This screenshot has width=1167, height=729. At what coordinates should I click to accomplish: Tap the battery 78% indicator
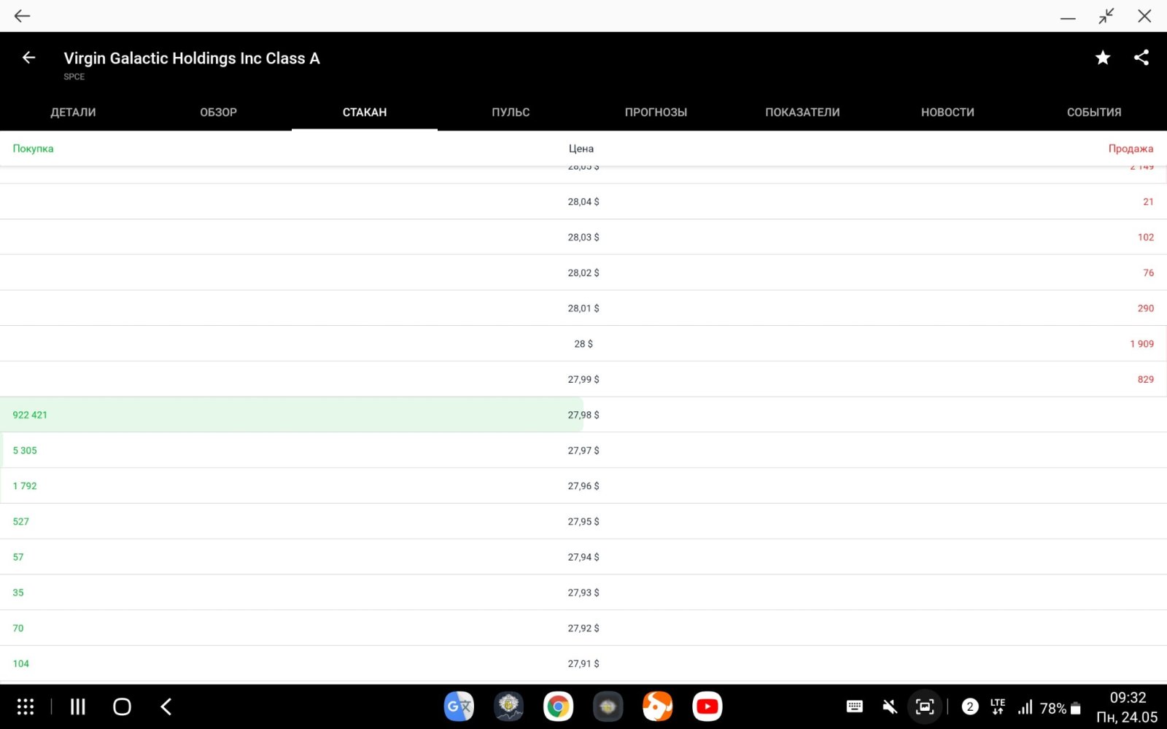pos(1061,708)
